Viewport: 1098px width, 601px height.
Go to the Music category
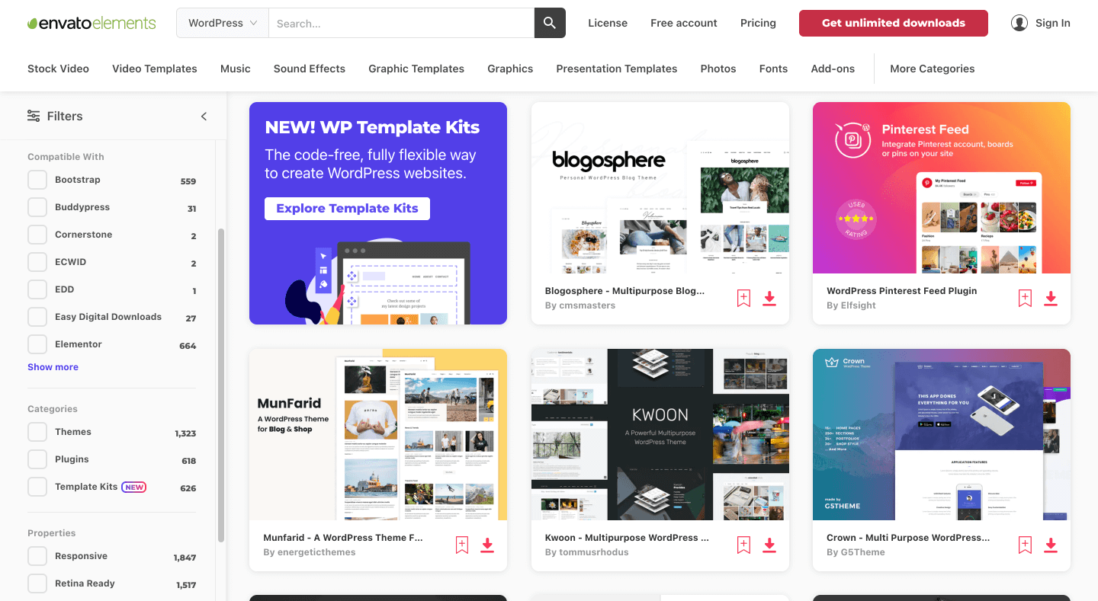click(x=235, y=69)
